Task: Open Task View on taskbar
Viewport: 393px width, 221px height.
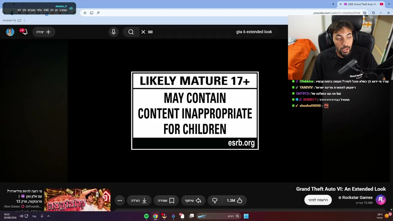Action: pos(192,216)
